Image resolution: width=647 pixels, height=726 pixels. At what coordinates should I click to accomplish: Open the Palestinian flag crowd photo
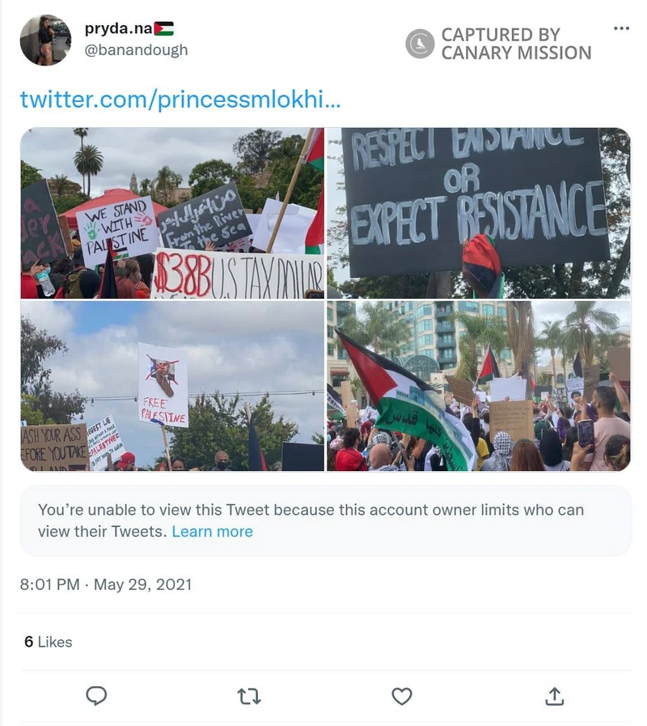coord(479,386)
